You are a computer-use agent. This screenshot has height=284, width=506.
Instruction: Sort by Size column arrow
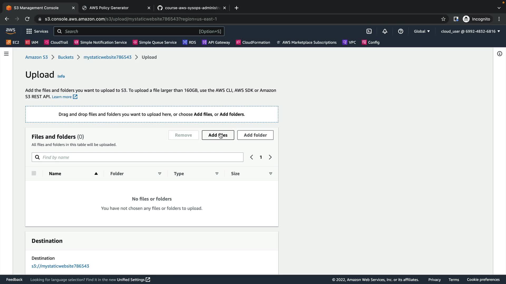(270, 174)
